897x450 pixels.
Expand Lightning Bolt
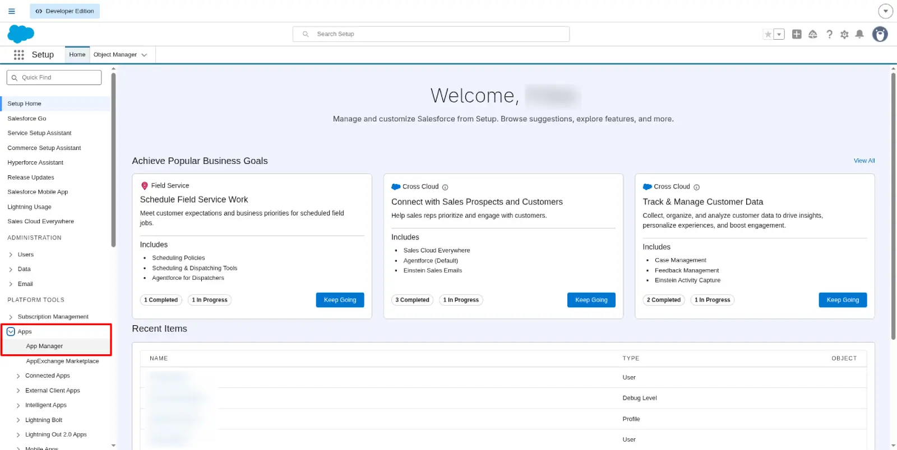18,420
